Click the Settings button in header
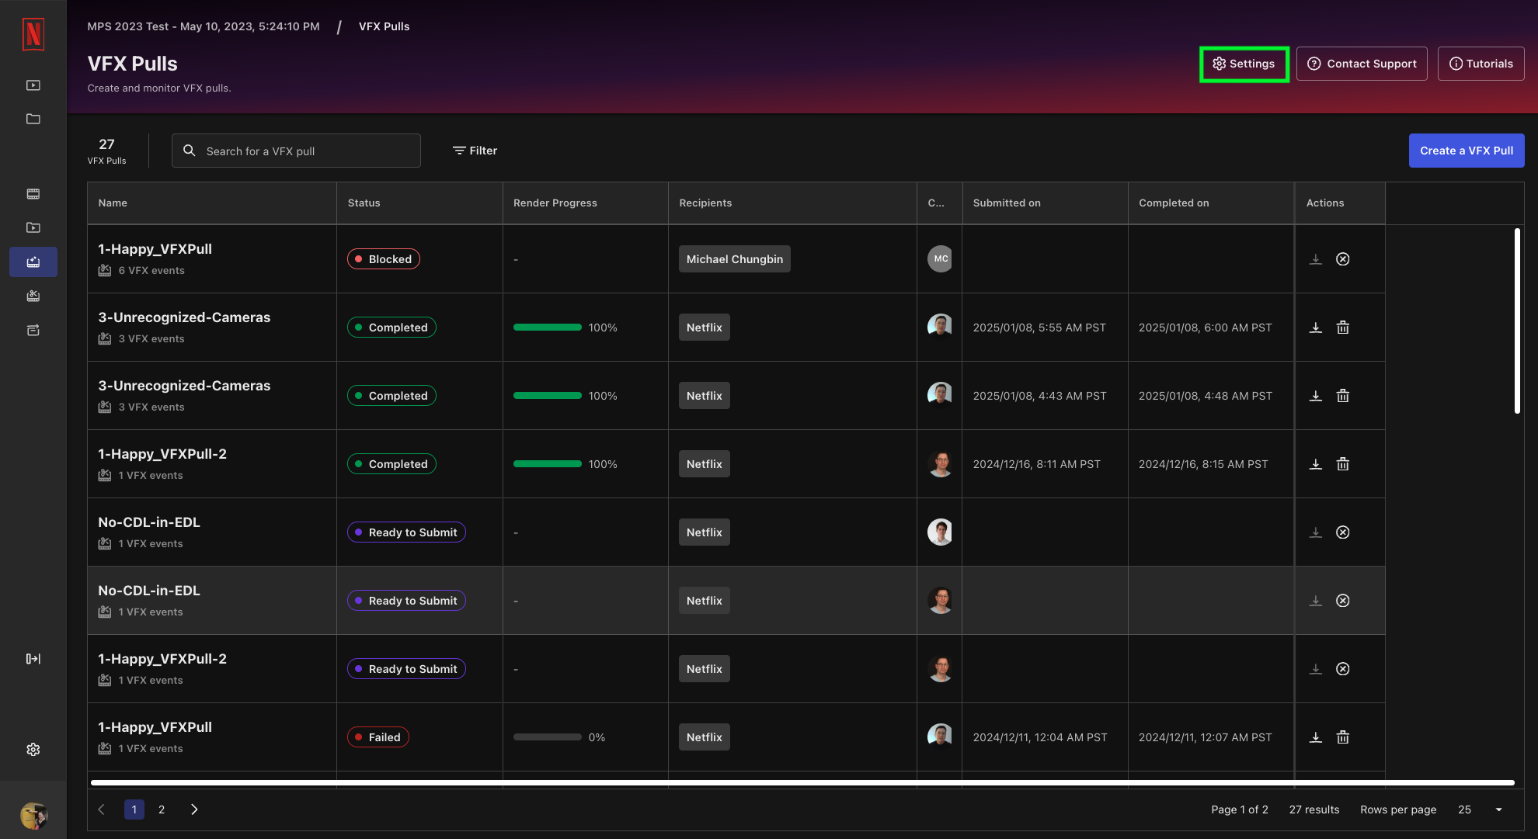Image resolution: width=1538 pixels, height=839 pixels. (1244, 64)
